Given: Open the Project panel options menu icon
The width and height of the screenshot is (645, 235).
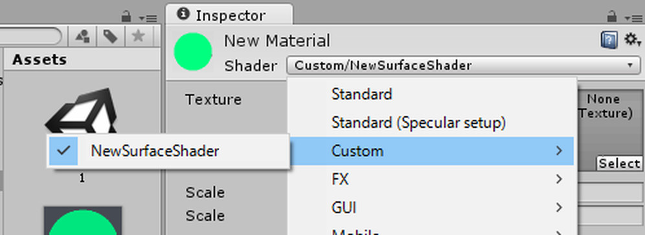Looking at the screenshot, I should coord(148,18).
